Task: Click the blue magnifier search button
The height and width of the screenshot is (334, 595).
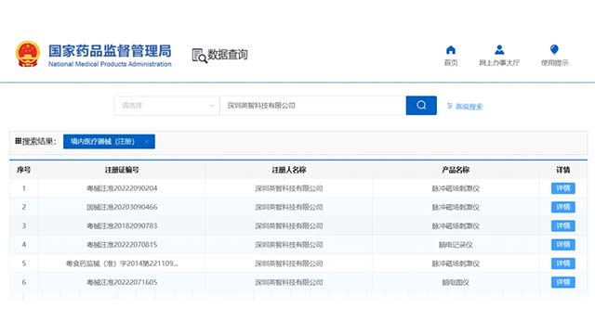Action: point(421,105)
